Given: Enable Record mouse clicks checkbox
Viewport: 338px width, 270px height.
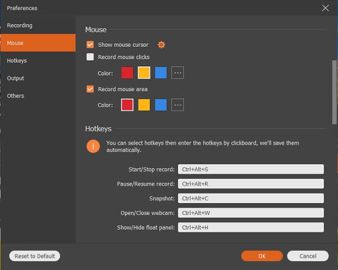Looking at the screenshot, I should tap(90, 57).
